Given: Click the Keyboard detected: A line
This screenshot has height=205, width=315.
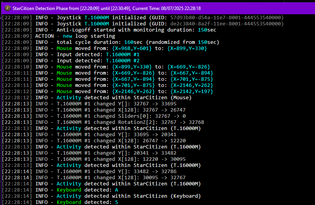Looking at the screenshot, I should [x=60, y=190].
